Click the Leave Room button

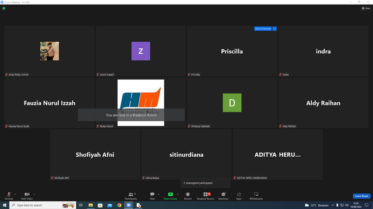click(361, 196)
